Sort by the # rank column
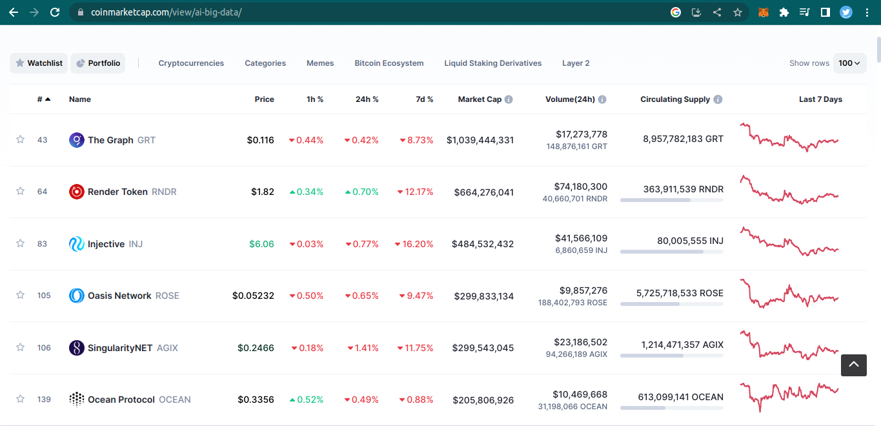 [x=44, y=99]
